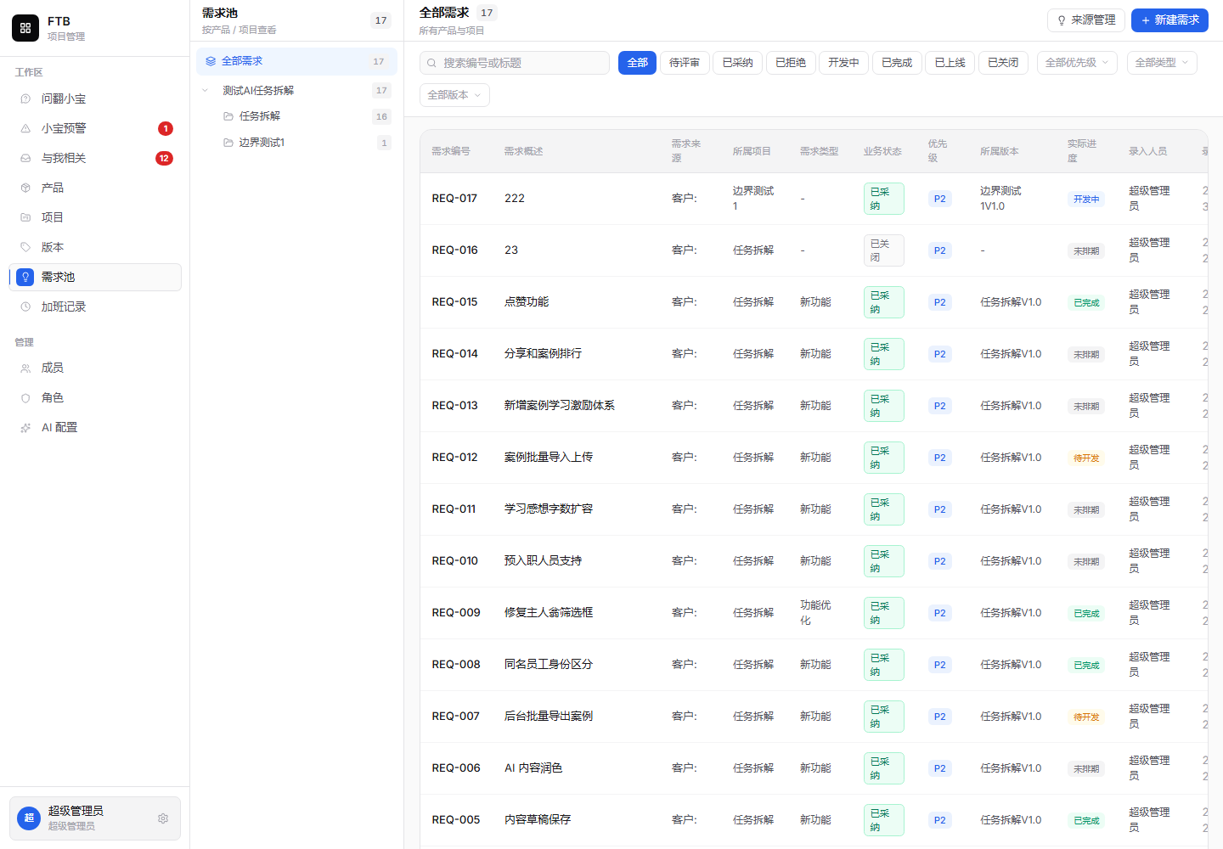Click the folder icon for 边界测试1

(x=228, y=143)
